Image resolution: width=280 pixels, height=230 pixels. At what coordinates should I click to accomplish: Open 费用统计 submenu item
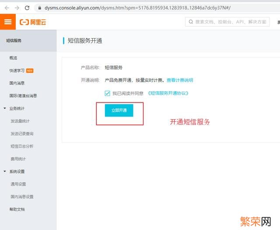pos(18,159)
